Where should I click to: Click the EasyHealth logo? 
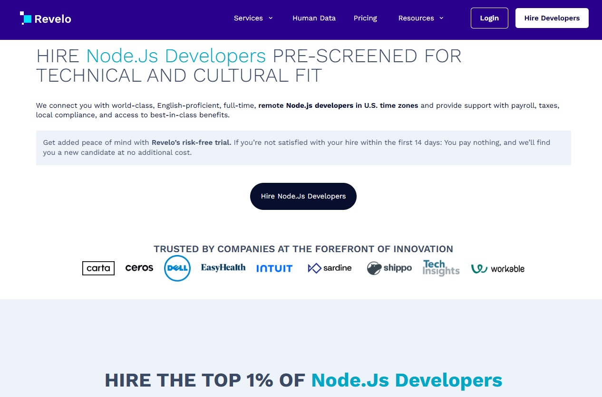[x=223, y=267]
